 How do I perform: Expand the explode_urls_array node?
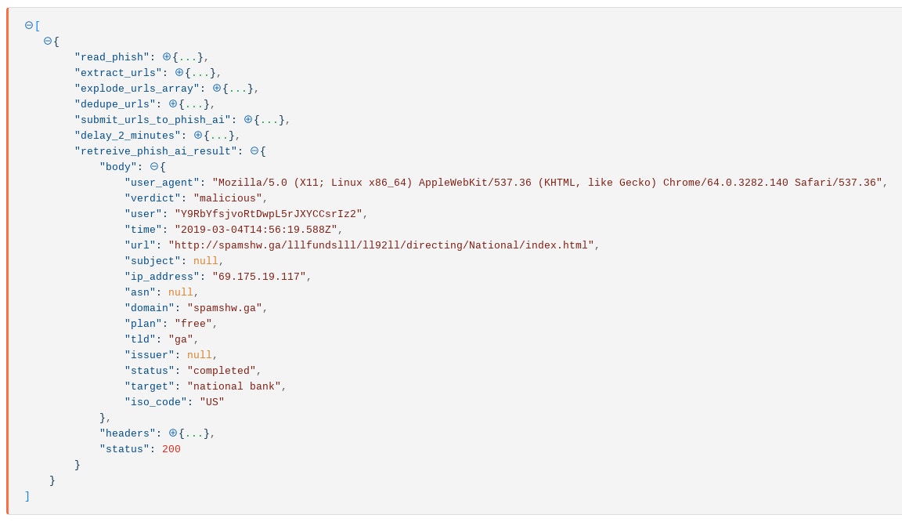pyautogui.click(x=217, y=89)
